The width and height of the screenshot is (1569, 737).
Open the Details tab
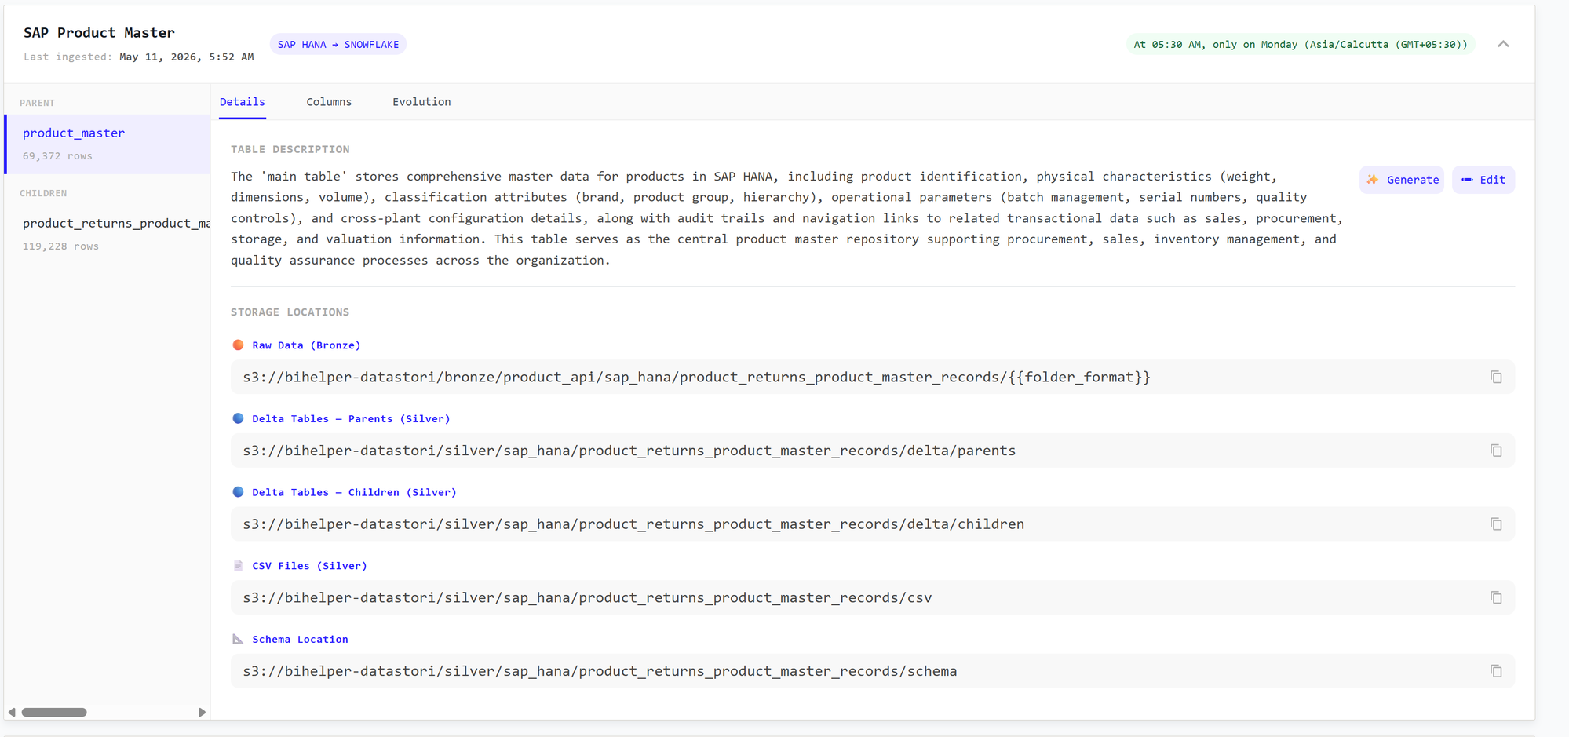(x=242, y=102)
